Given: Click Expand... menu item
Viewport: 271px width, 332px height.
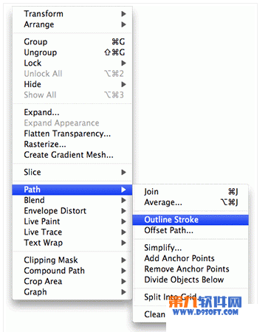Looking at the screenshot, I should (72, 112).
